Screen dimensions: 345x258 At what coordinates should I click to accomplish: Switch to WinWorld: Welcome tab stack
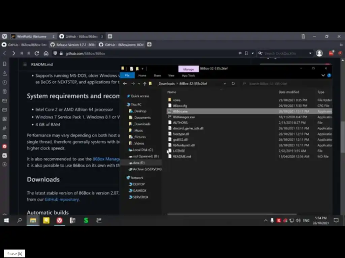33,36
